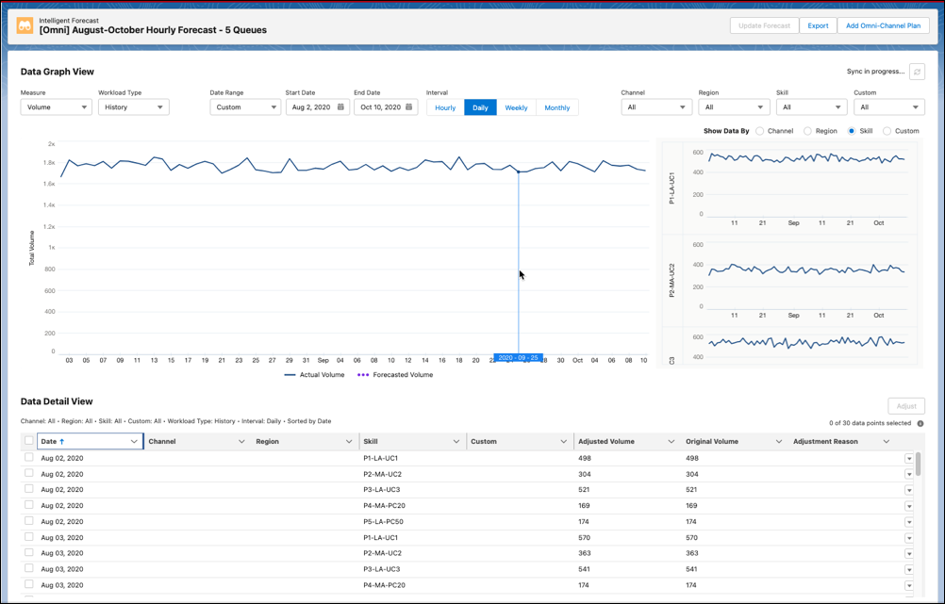Select Show Data By Region radio
The height and width of the screenshot is (604, 945).
[x=807, y=131]
